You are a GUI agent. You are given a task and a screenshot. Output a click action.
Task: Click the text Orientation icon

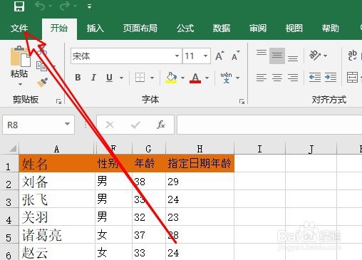click(x=315, y=56)
